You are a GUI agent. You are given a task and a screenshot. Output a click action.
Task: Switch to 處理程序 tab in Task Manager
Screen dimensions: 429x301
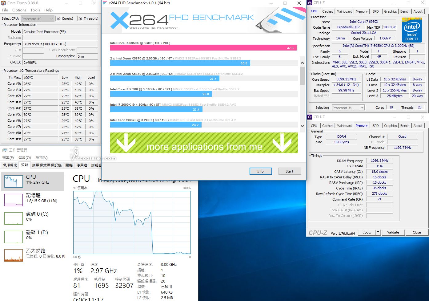[x=10, y=165]
